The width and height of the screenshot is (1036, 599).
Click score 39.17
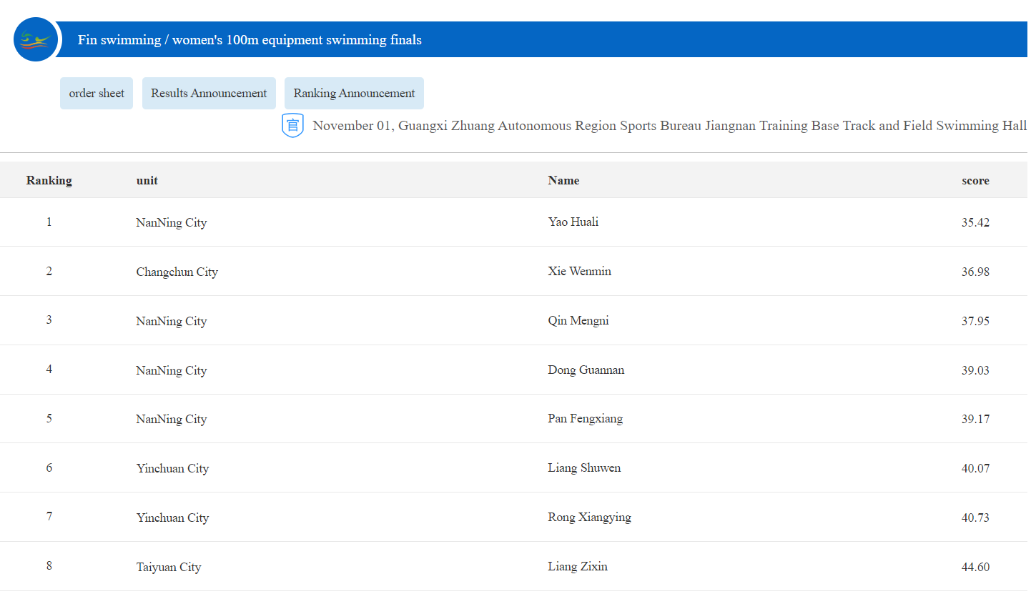click(x=975, y=419)
